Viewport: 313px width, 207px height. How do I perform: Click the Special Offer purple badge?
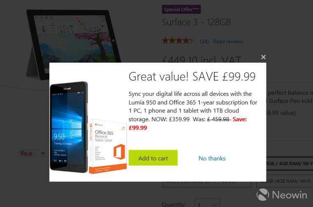181,9
